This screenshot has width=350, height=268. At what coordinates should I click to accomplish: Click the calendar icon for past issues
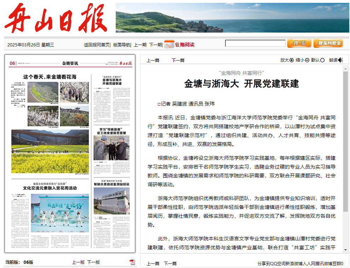click(169, 44)
